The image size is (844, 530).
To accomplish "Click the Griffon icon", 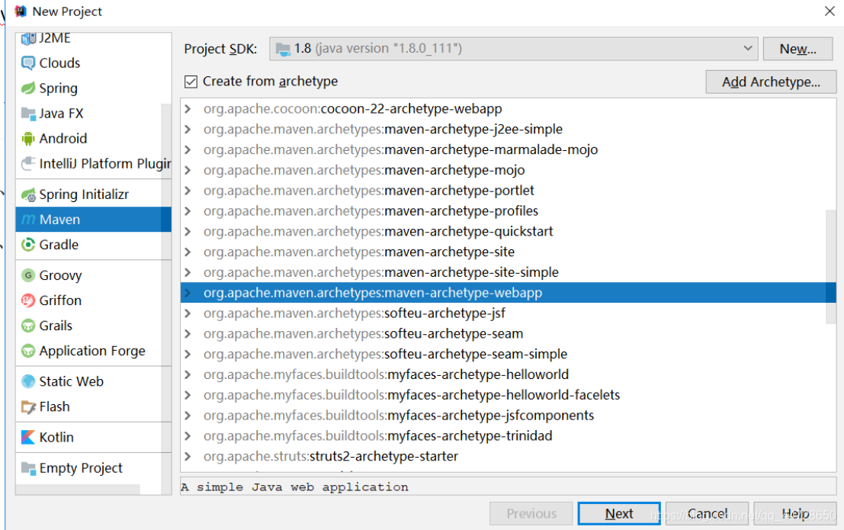I will [28, 300].
